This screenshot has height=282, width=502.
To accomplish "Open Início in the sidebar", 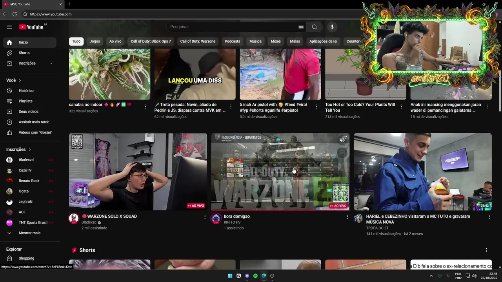I will coord(30,42).
